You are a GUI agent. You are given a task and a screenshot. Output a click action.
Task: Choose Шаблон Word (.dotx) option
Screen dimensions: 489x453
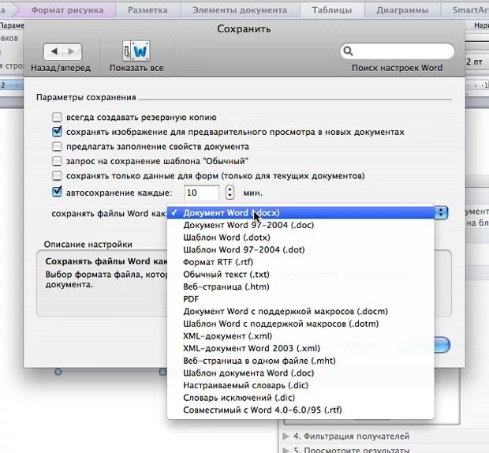pyautogui.click(x=301, y=238)
